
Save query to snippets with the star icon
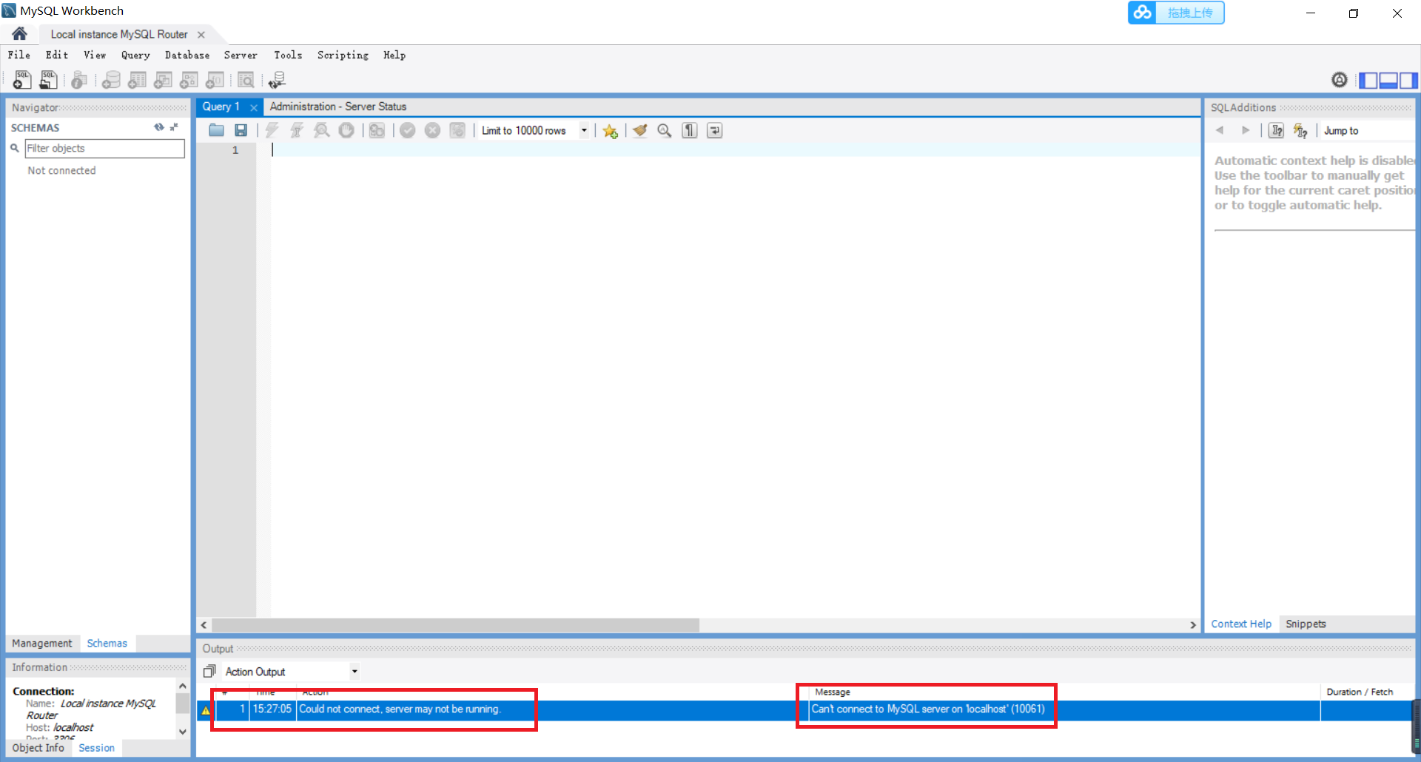[611, 130]
